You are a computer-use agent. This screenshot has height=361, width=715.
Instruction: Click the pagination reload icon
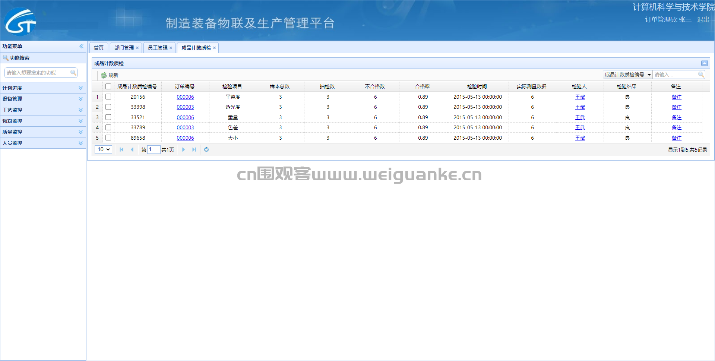pos(206,149)
